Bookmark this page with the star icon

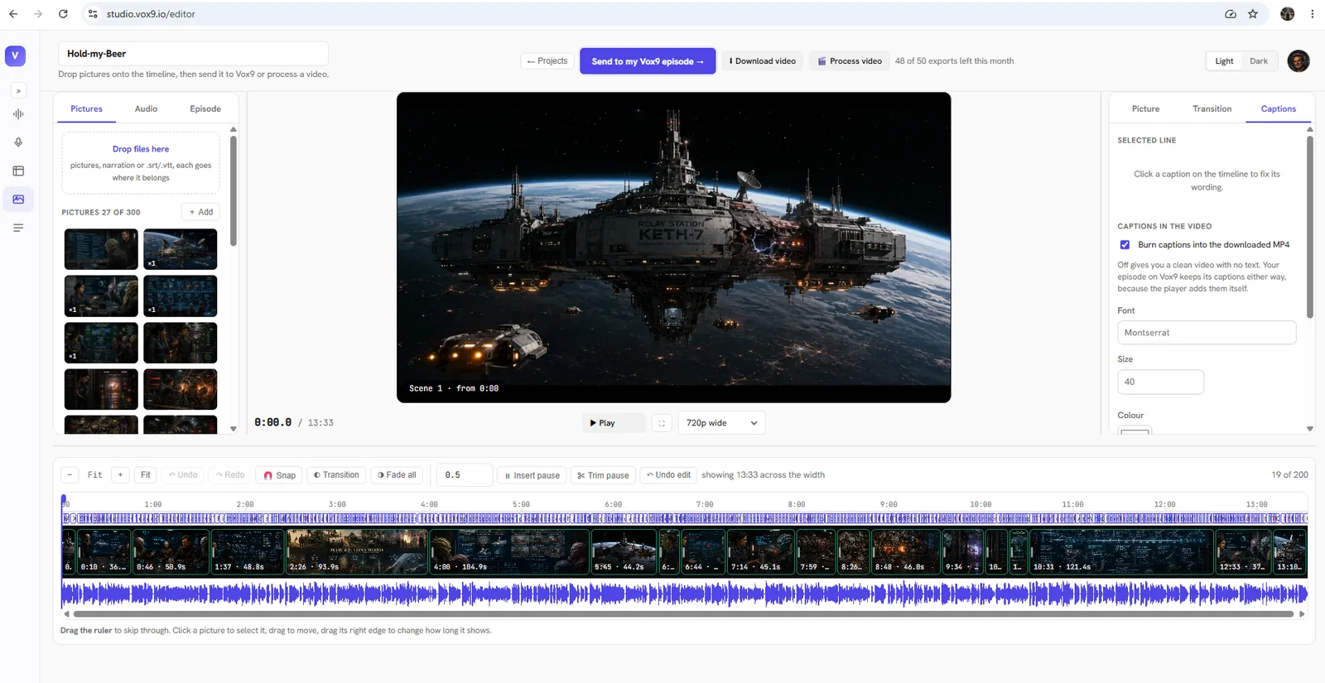[1253, 14]
